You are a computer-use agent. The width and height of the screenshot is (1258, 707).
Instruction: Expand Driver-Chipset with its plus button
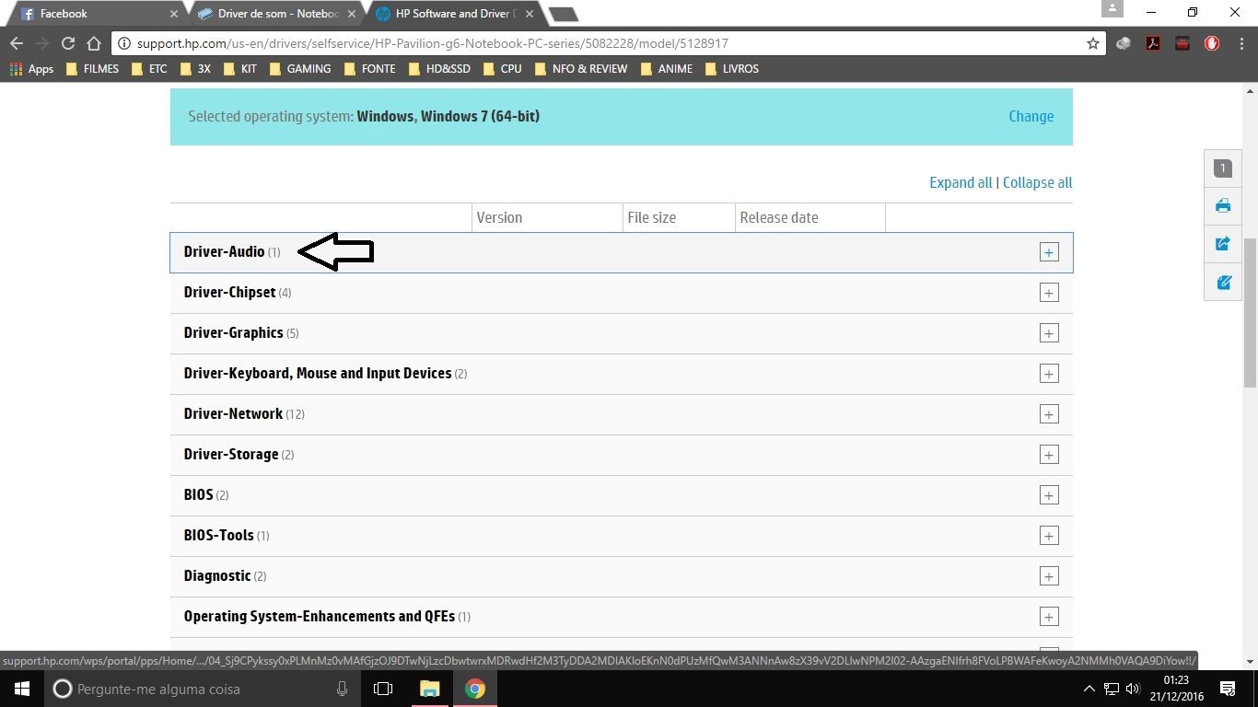click(x=1048, y=293)
